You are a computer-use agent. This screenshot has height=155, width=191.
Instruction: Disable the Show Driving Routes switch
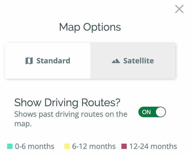point(152,112)
